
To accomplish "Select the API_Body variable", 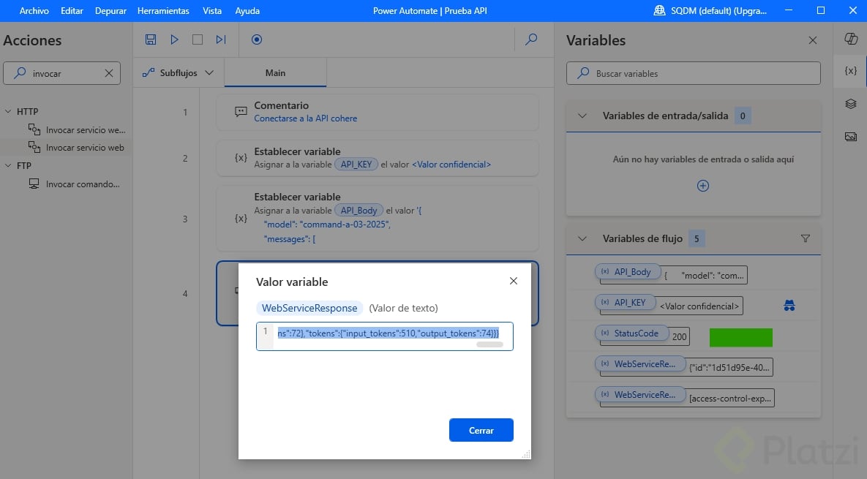I will coord(628,272).
